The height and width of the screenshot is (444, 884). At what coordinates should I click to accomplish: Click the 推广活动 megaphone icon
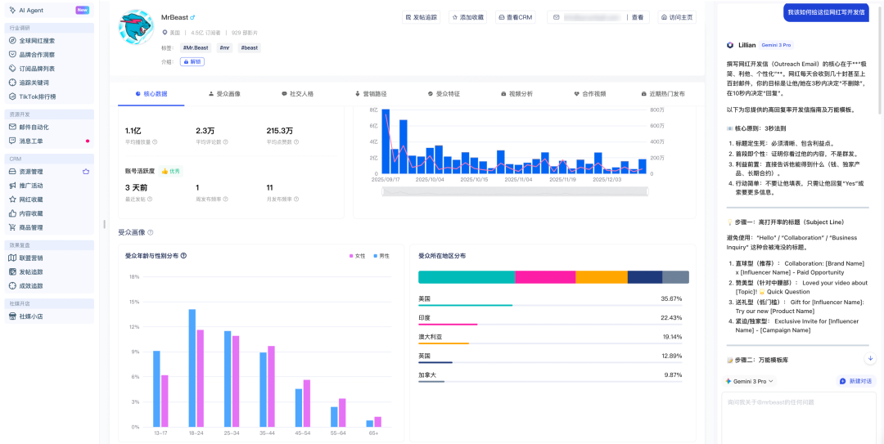pyautogui.click(x=12, y=186)
